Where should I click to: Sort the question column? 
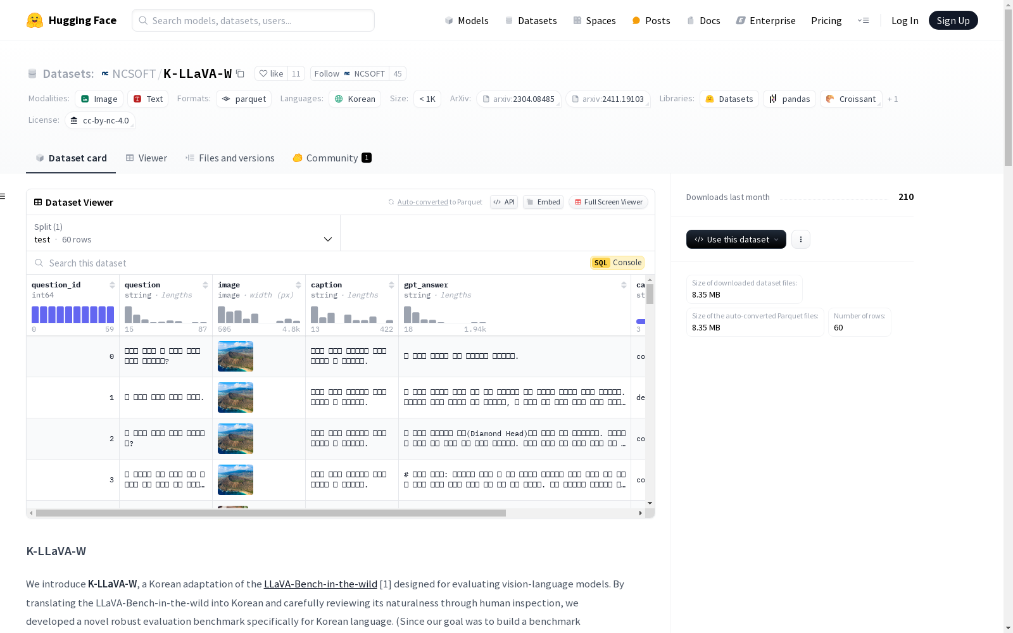point(205,285)
